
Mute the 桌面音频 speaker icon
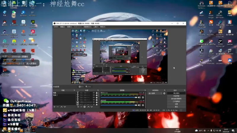[x=139, y=105]
